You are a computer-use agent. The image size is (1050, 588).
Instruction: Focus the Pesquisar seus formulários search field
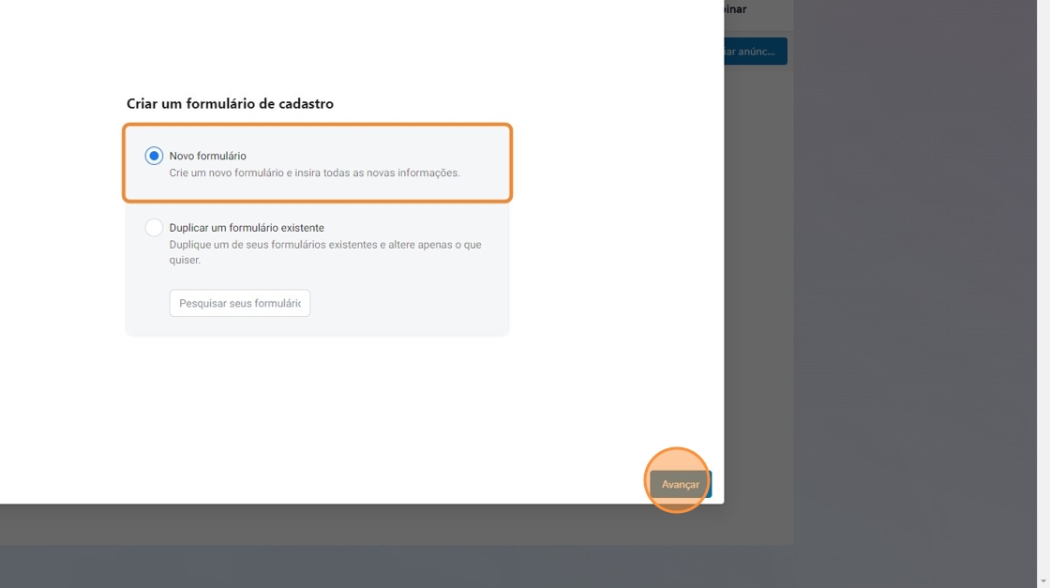coord(240,303)
